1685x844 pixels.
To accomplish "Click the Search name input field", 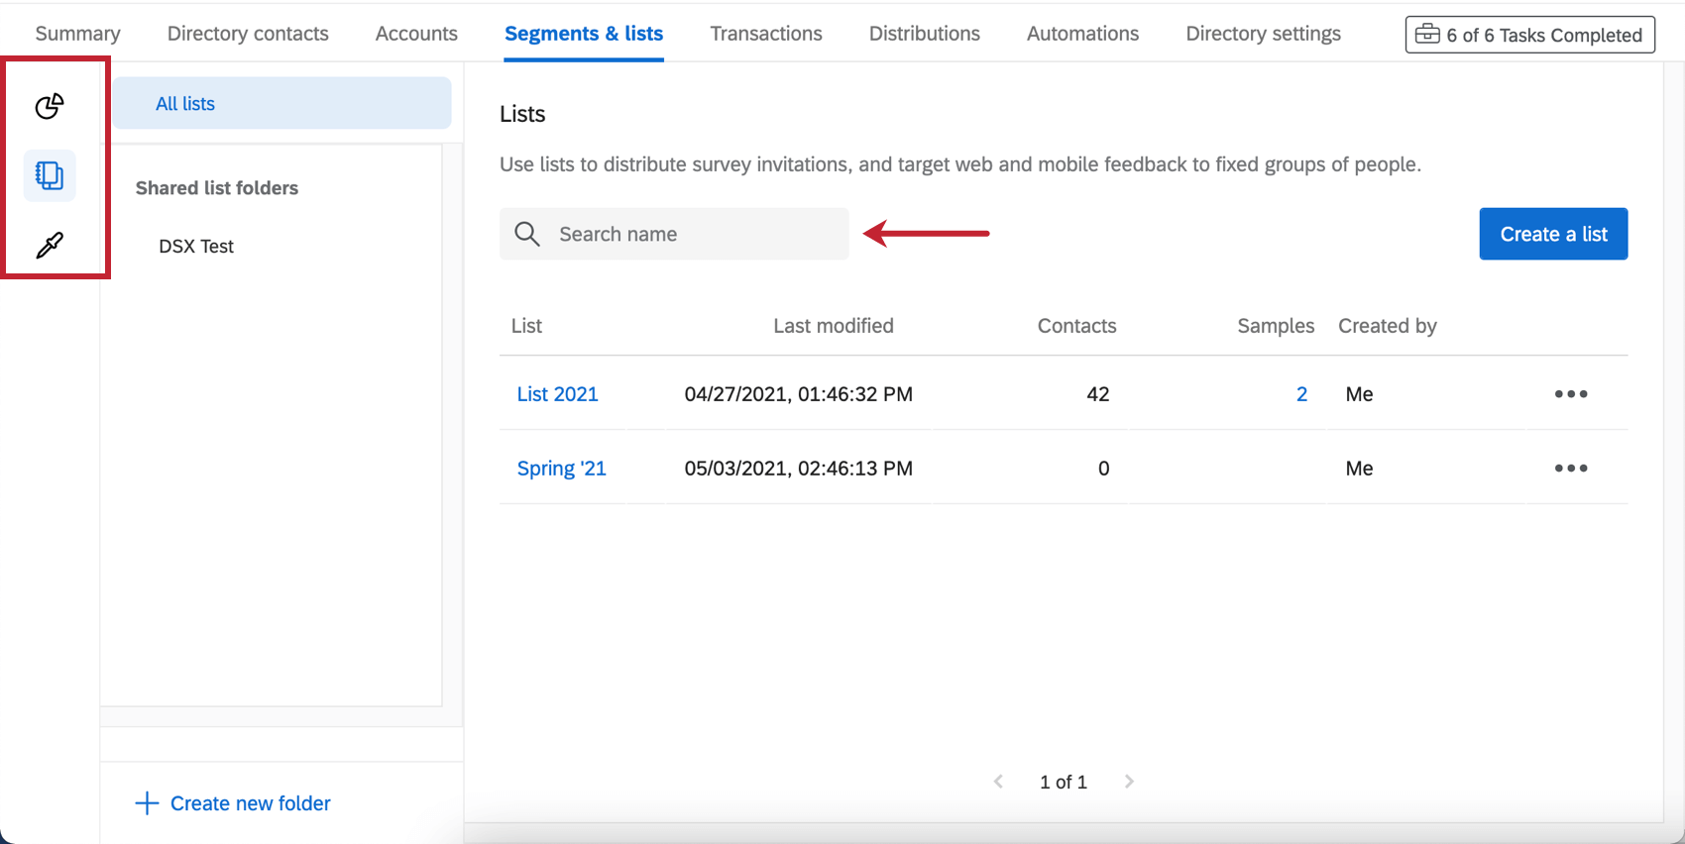I will (694, 234).
